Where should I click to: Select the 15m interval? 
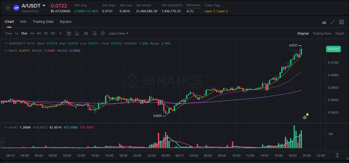coord(24,33)
